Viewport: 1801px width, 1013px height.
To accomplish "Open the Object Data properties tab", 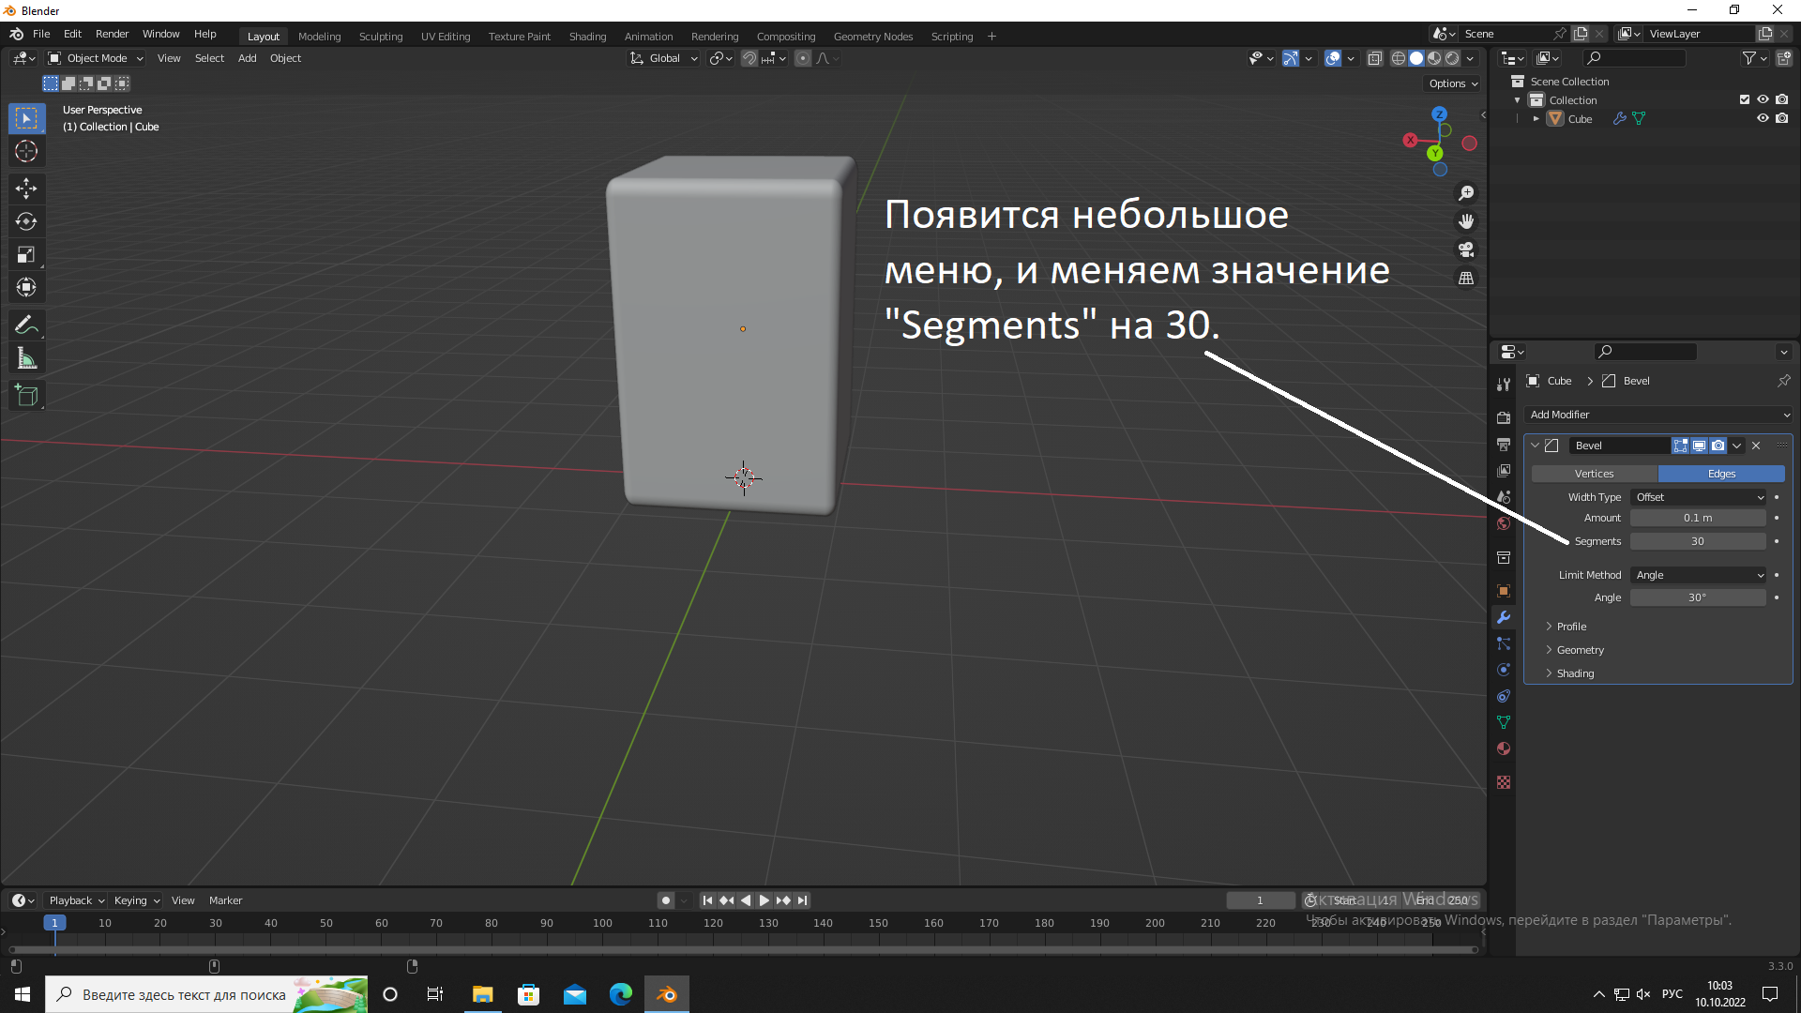I will 1504,722.
